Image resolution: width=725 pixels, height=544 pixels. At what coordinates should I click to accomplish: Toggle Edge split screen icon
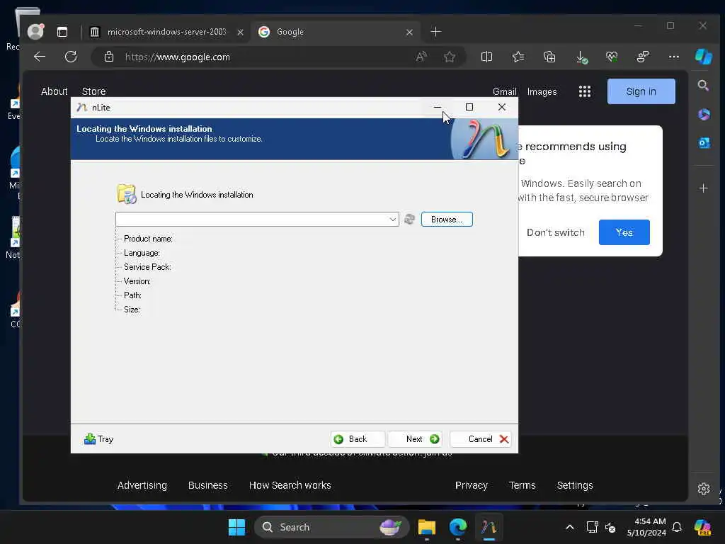point(486,57)
